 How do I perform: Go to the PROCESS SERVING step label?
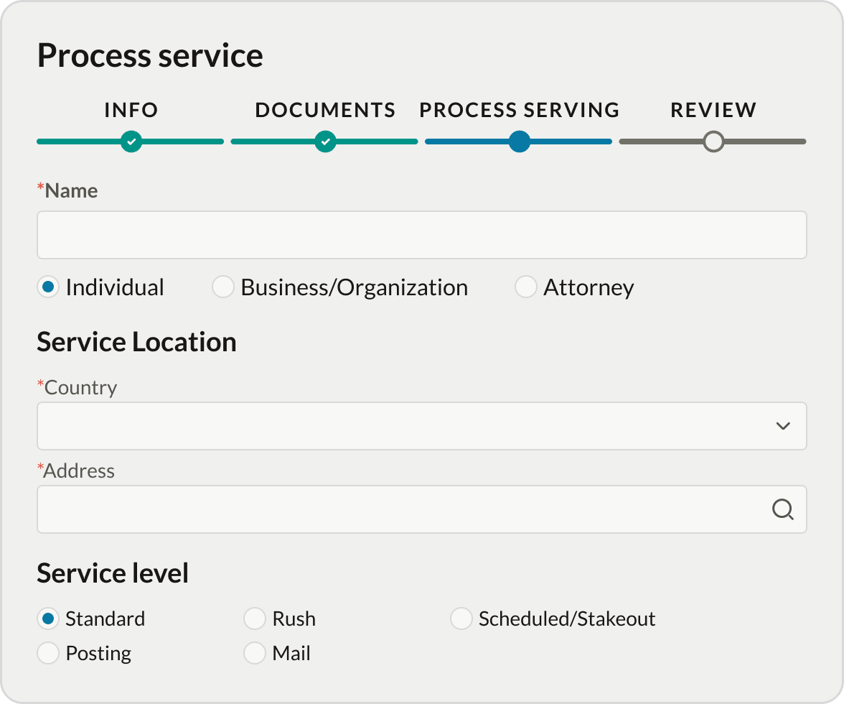pyautogui.click(x=520, y=110)
